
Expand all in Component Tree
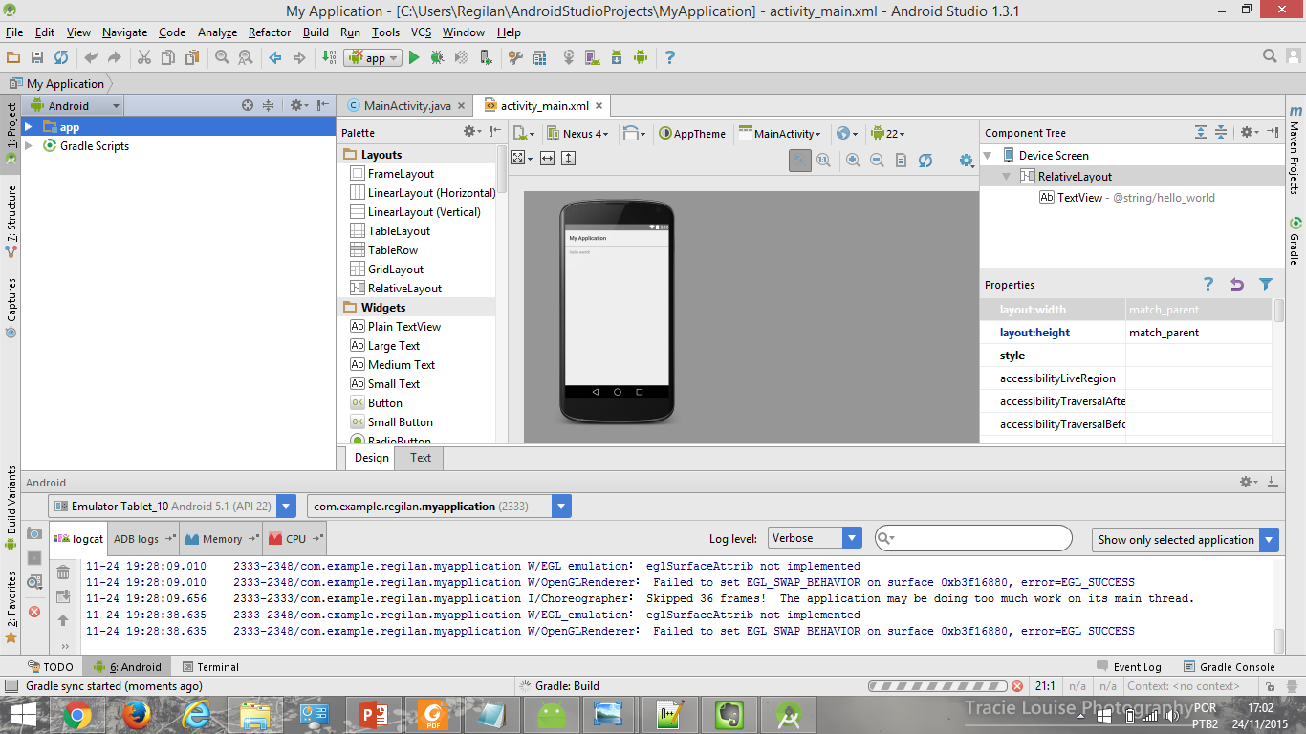coord(1201,132)
